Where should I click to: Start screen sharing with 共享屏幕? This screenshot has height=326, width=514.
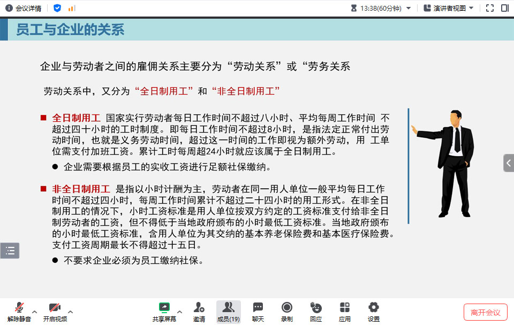point(164,312)
